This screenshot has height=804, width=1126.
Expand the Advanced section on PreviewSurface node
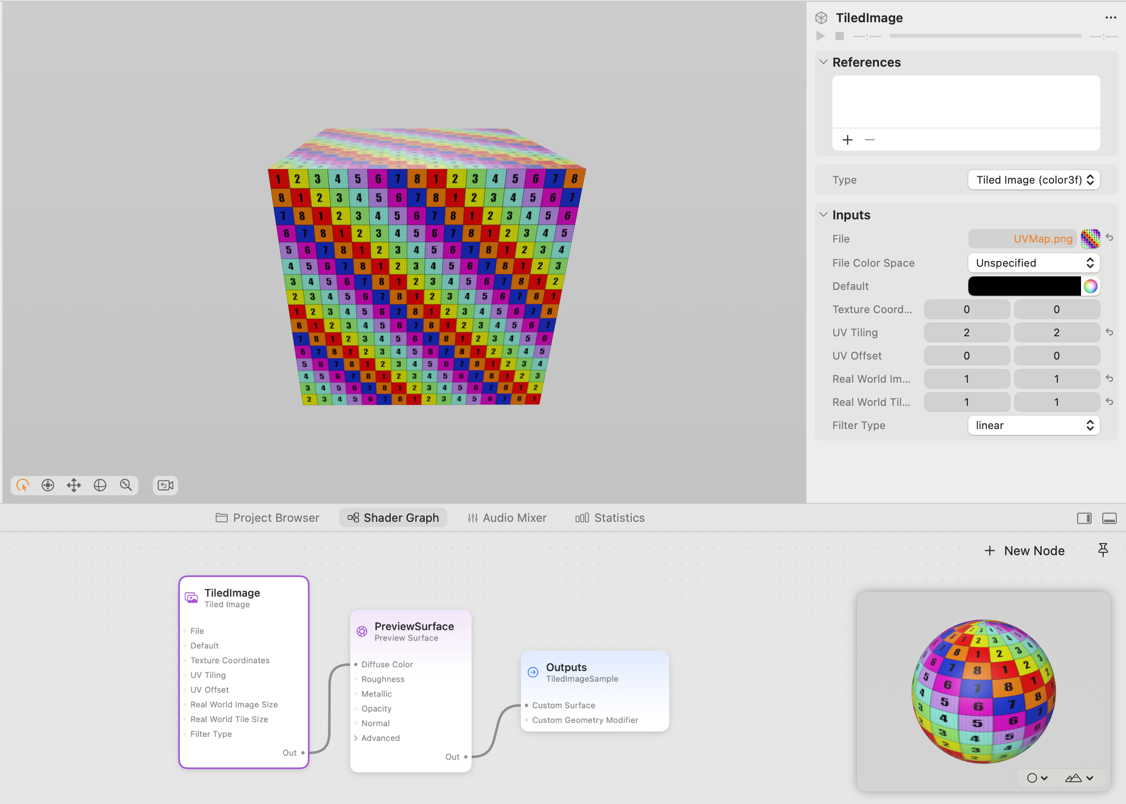click(x=356, y=738)
